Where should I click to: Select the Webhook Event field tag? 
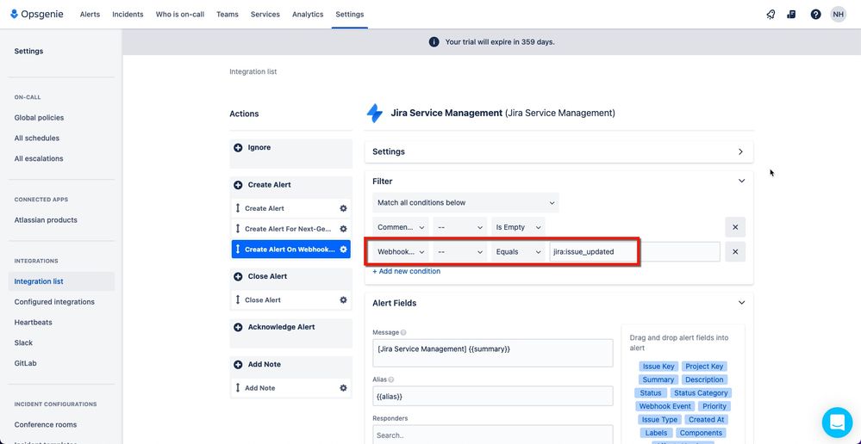tap(665, 406)
